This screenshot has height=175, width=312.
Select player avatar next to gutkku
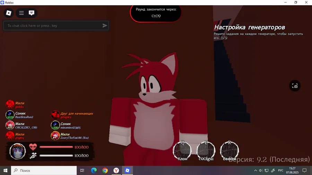(x=10, y=104)
